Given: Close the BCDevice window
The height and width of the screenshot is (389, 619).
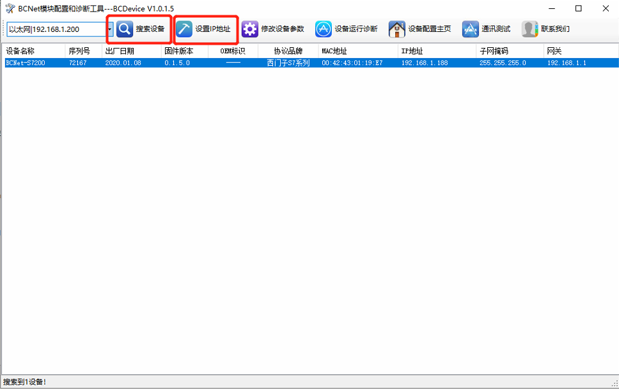Looking at the screenshot, I should point(606,8).
